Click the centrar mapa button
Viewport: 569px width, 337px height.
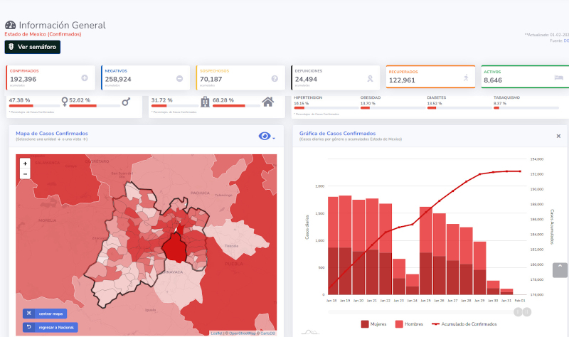point(46,314)
